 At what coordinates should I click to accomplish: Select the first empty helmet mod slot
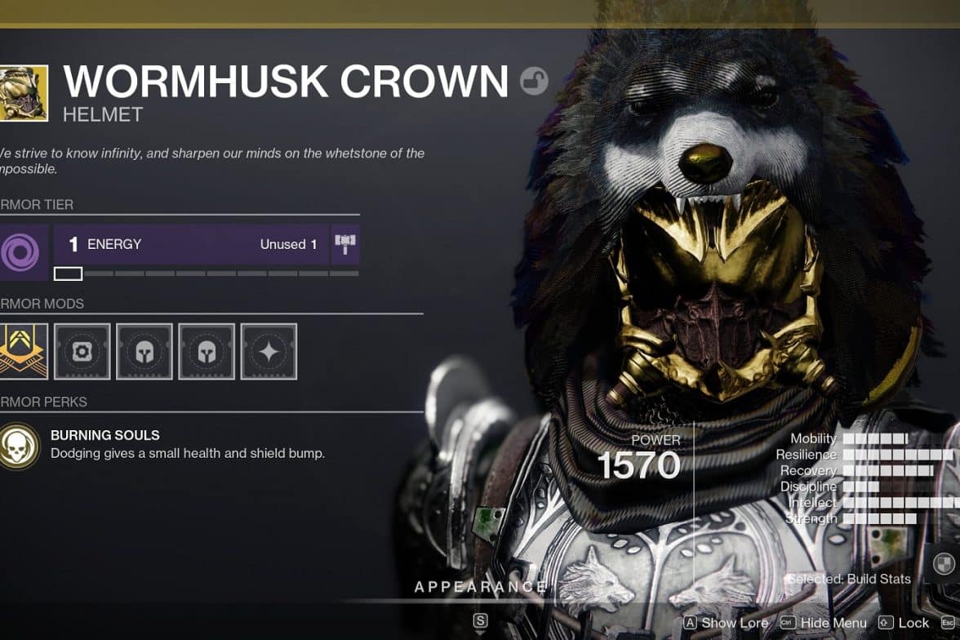pyautogui.click(x=144, y=352)
